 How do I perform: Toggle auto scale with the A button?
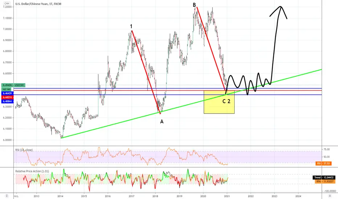(x=330, y=196)
